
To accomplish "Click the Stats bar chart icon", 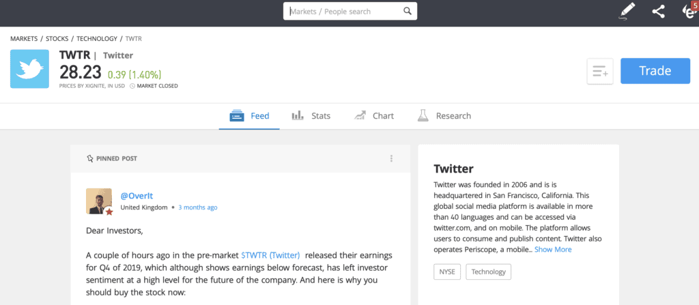I will click(298, 116).
